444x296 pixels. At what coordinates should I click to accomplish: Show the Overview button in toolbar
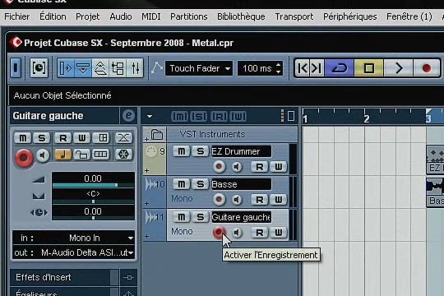(x=100, y=68)
